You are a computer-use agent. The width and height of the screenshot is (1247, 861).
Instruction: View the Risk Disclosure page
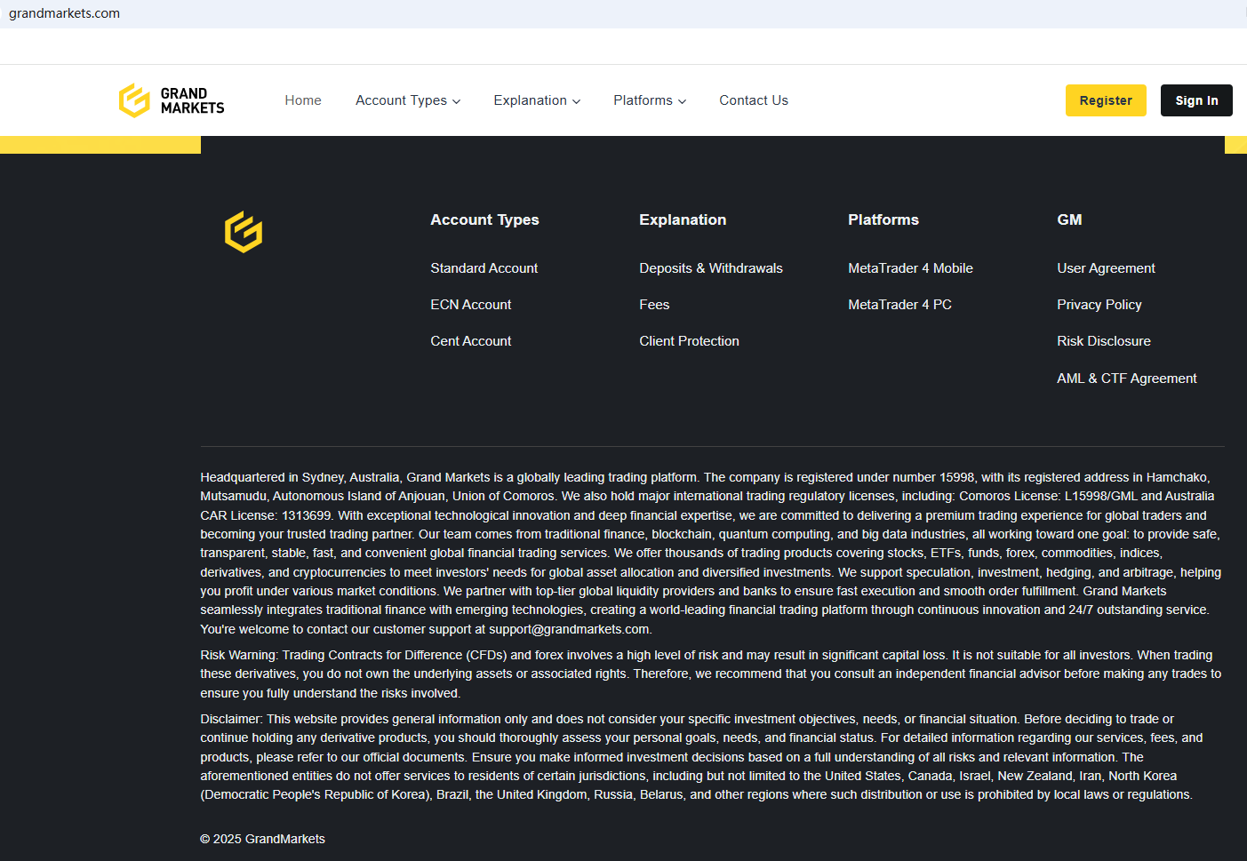click(x=1104, y=341)
